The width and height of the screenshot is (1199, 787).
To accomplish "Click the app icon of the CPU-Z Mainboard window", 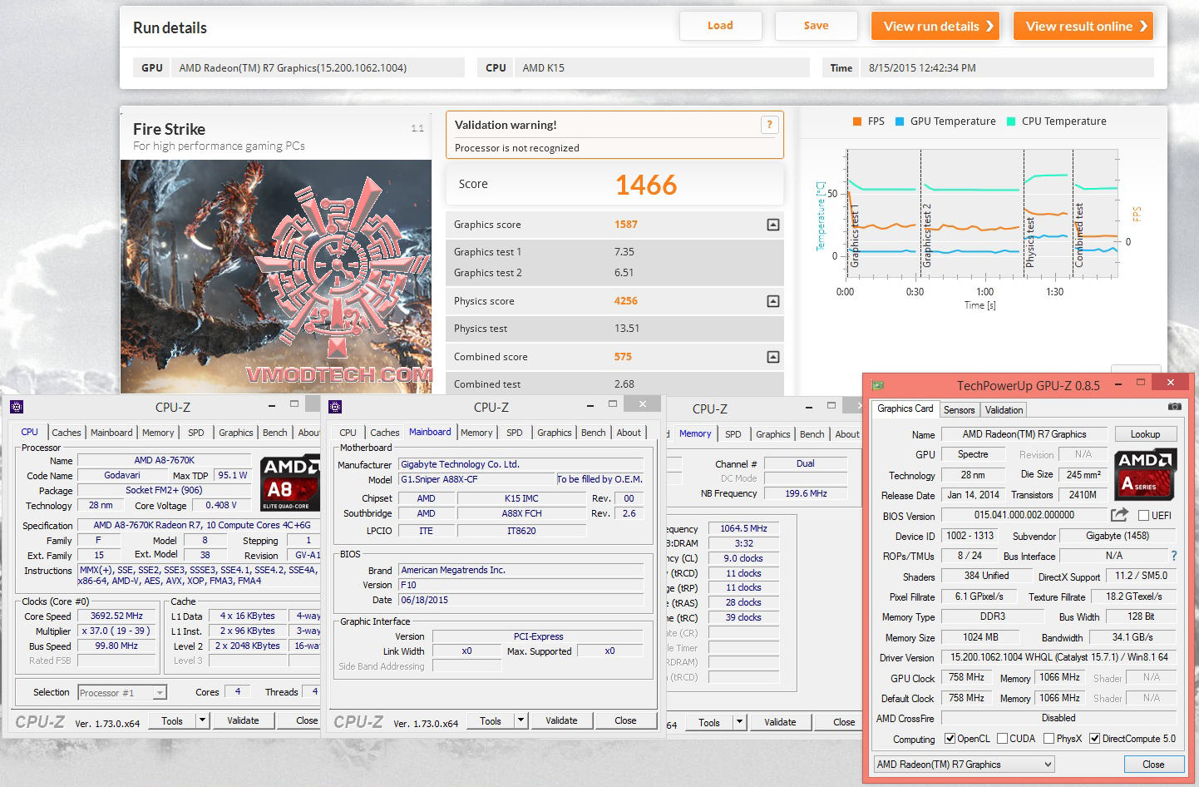I will tap(335, 407).
